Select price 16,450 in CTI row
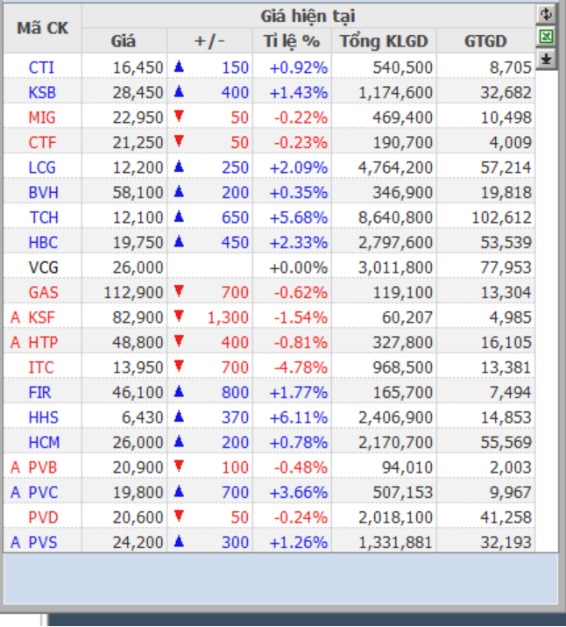This screenshot has width=566, height=627. click(x=138, y=68)
